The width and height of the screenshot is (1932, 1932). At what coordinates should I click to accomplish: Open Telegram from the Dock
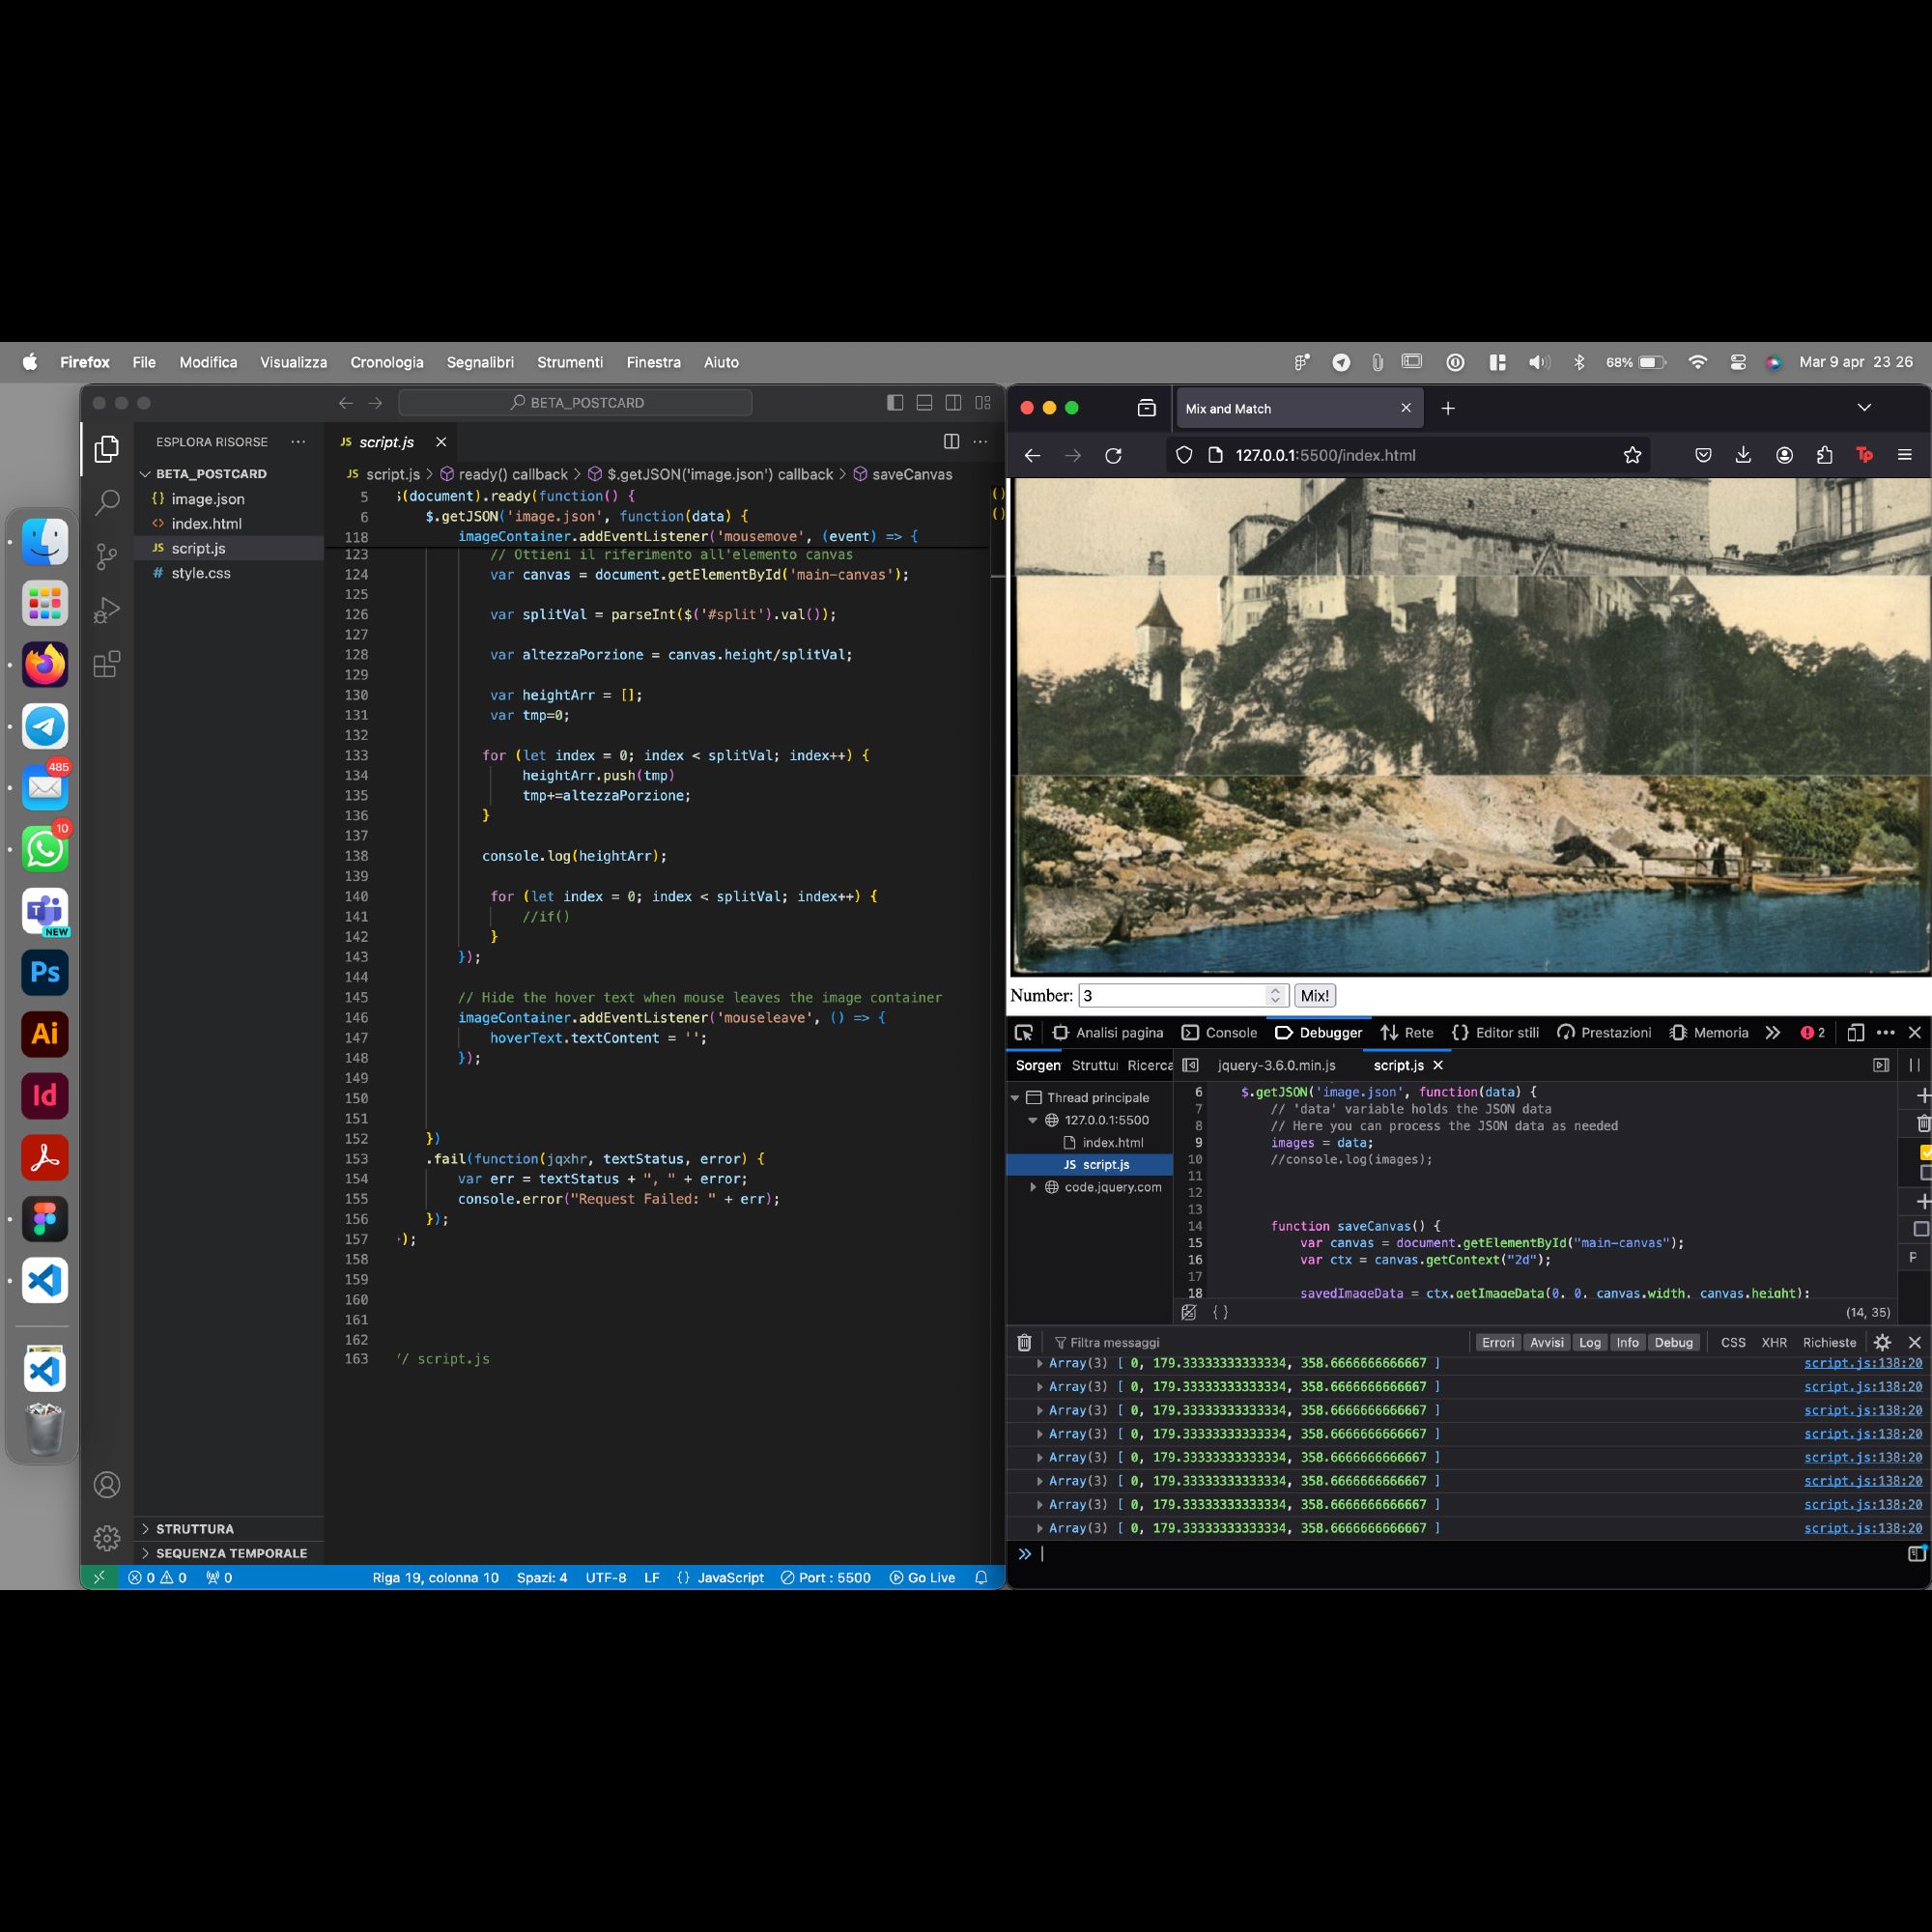point(45,727)
